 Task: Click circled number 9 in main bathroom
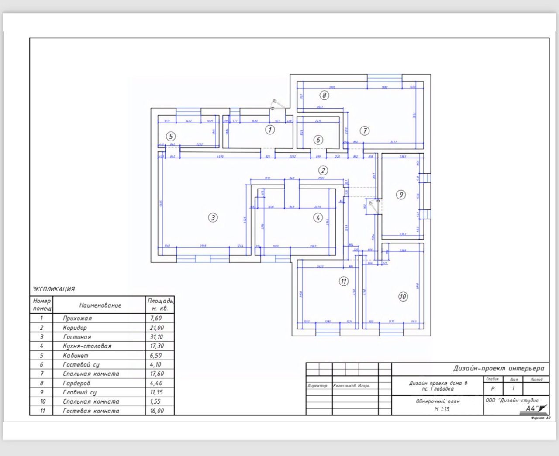pyautogui.click(x=401, y=195)
